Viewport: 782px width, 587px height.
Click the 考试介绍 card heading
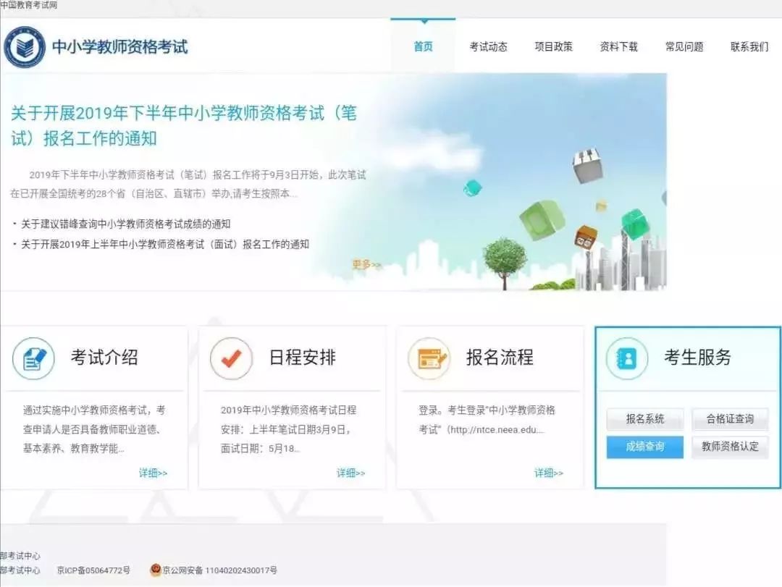point(104,358)
